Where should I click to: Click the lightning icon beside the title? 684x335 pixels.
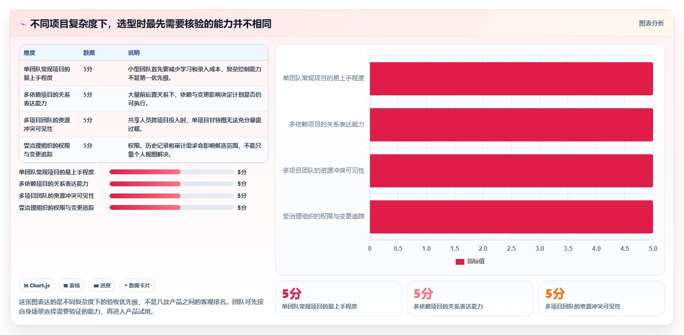(x=23, y=24)
